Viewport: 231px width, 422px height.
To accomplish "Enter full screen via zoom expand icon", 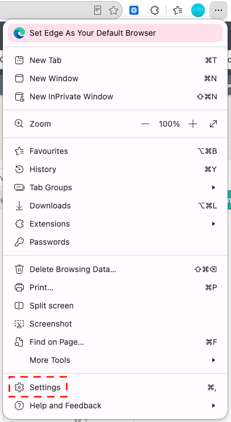I will point(213,124).
